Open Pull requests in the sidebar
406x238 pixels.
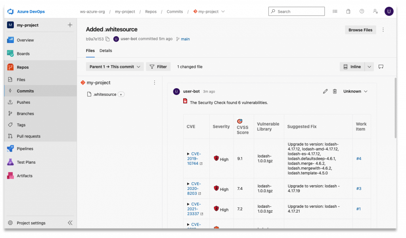(29, 136)
